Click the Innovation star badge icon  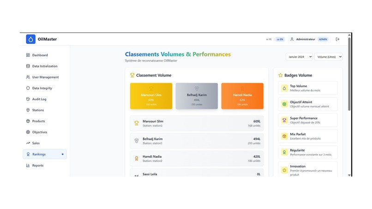(284, 170)
